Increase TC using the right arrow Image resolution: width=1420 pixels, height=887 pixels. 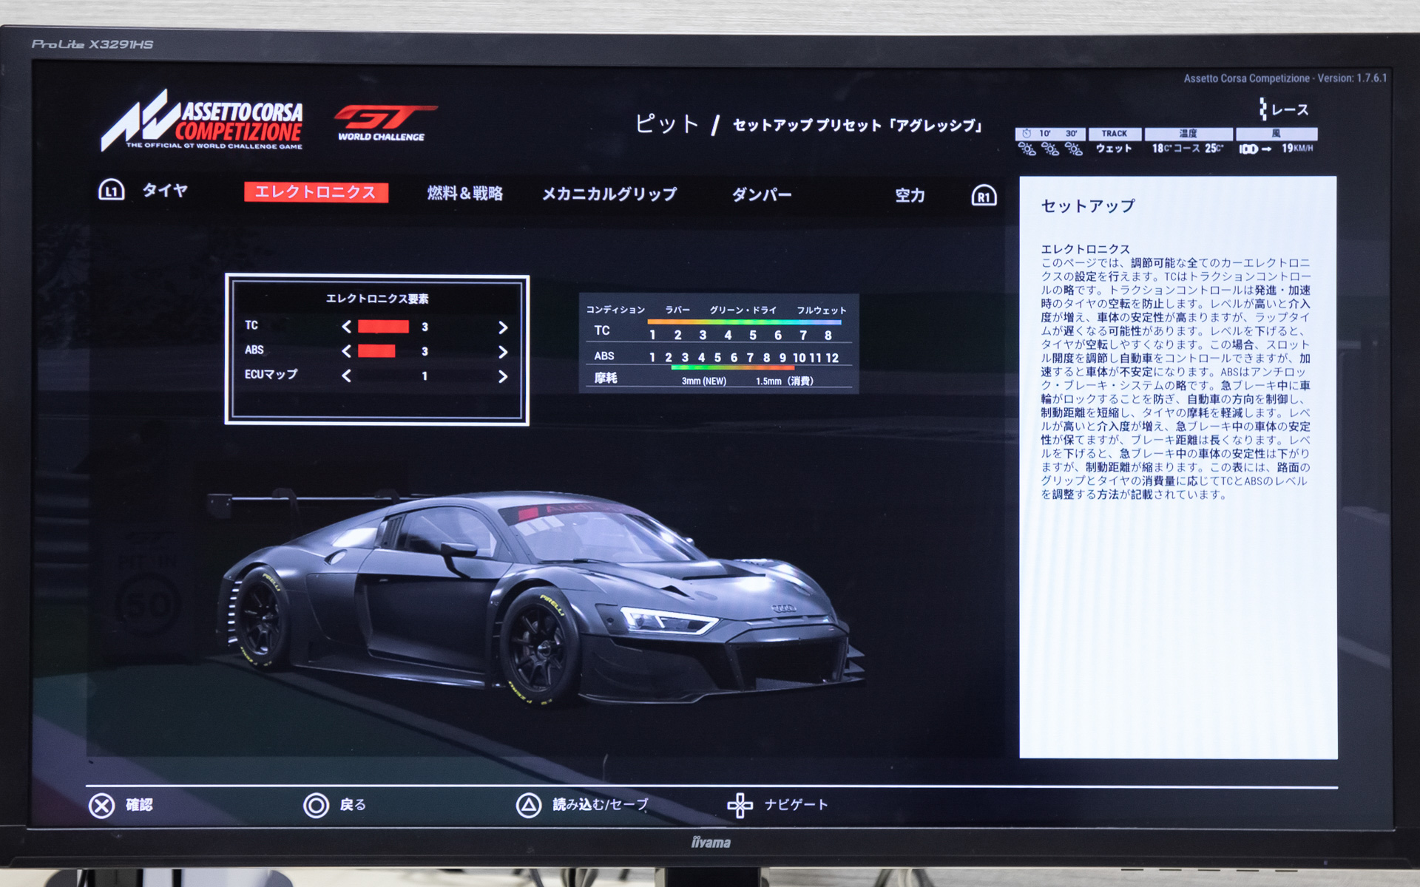click(502, 326)
